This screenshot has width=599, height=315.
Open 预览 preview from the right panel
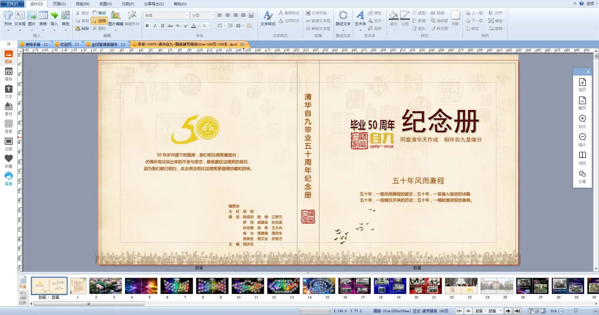tap(582, 157)
